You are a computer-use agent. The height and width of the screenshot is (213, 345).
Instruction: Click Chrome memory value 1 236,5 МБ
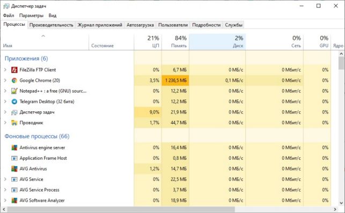[x=176, y=81]
